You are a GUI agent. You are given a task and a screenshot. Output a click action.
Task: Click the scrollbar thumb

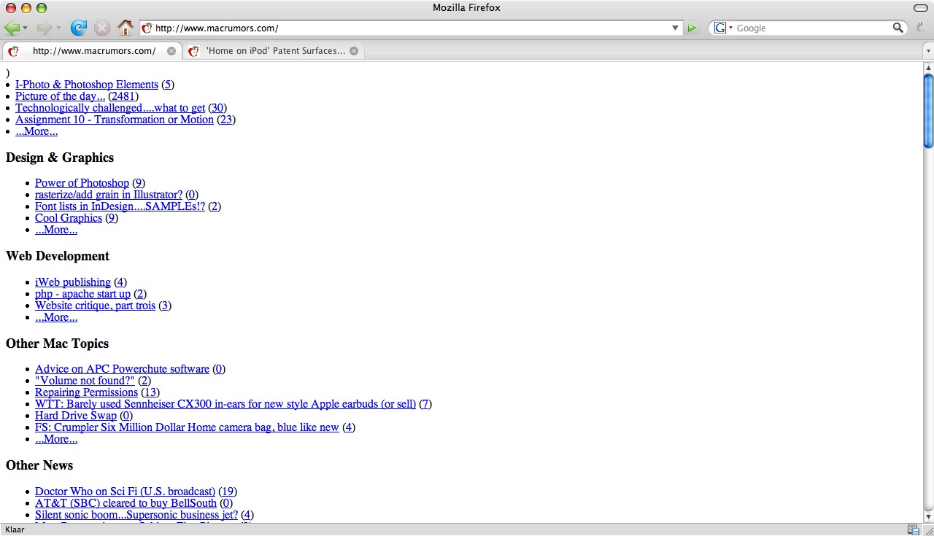point(928,110)
